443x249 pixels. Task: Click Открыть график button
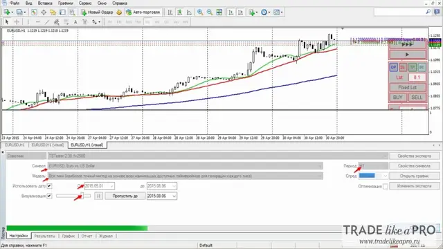pyautogui.click(x=414, y=176)
